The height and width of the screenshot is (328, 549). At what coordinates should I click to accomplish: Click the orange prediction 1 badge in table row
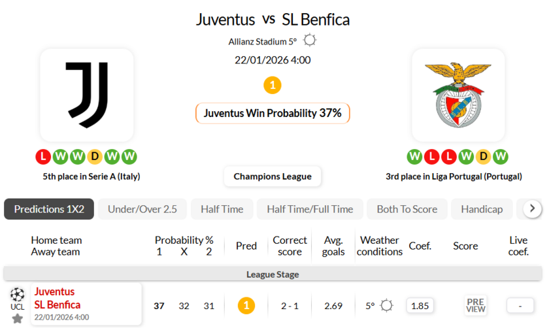pyautogui.click(x=246, y=305)
